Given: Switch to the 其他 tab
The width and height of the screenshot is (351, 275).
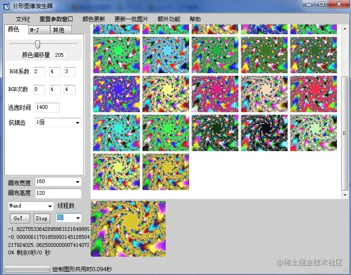Looking at the screenshot, I should click(x=61, y=30).
